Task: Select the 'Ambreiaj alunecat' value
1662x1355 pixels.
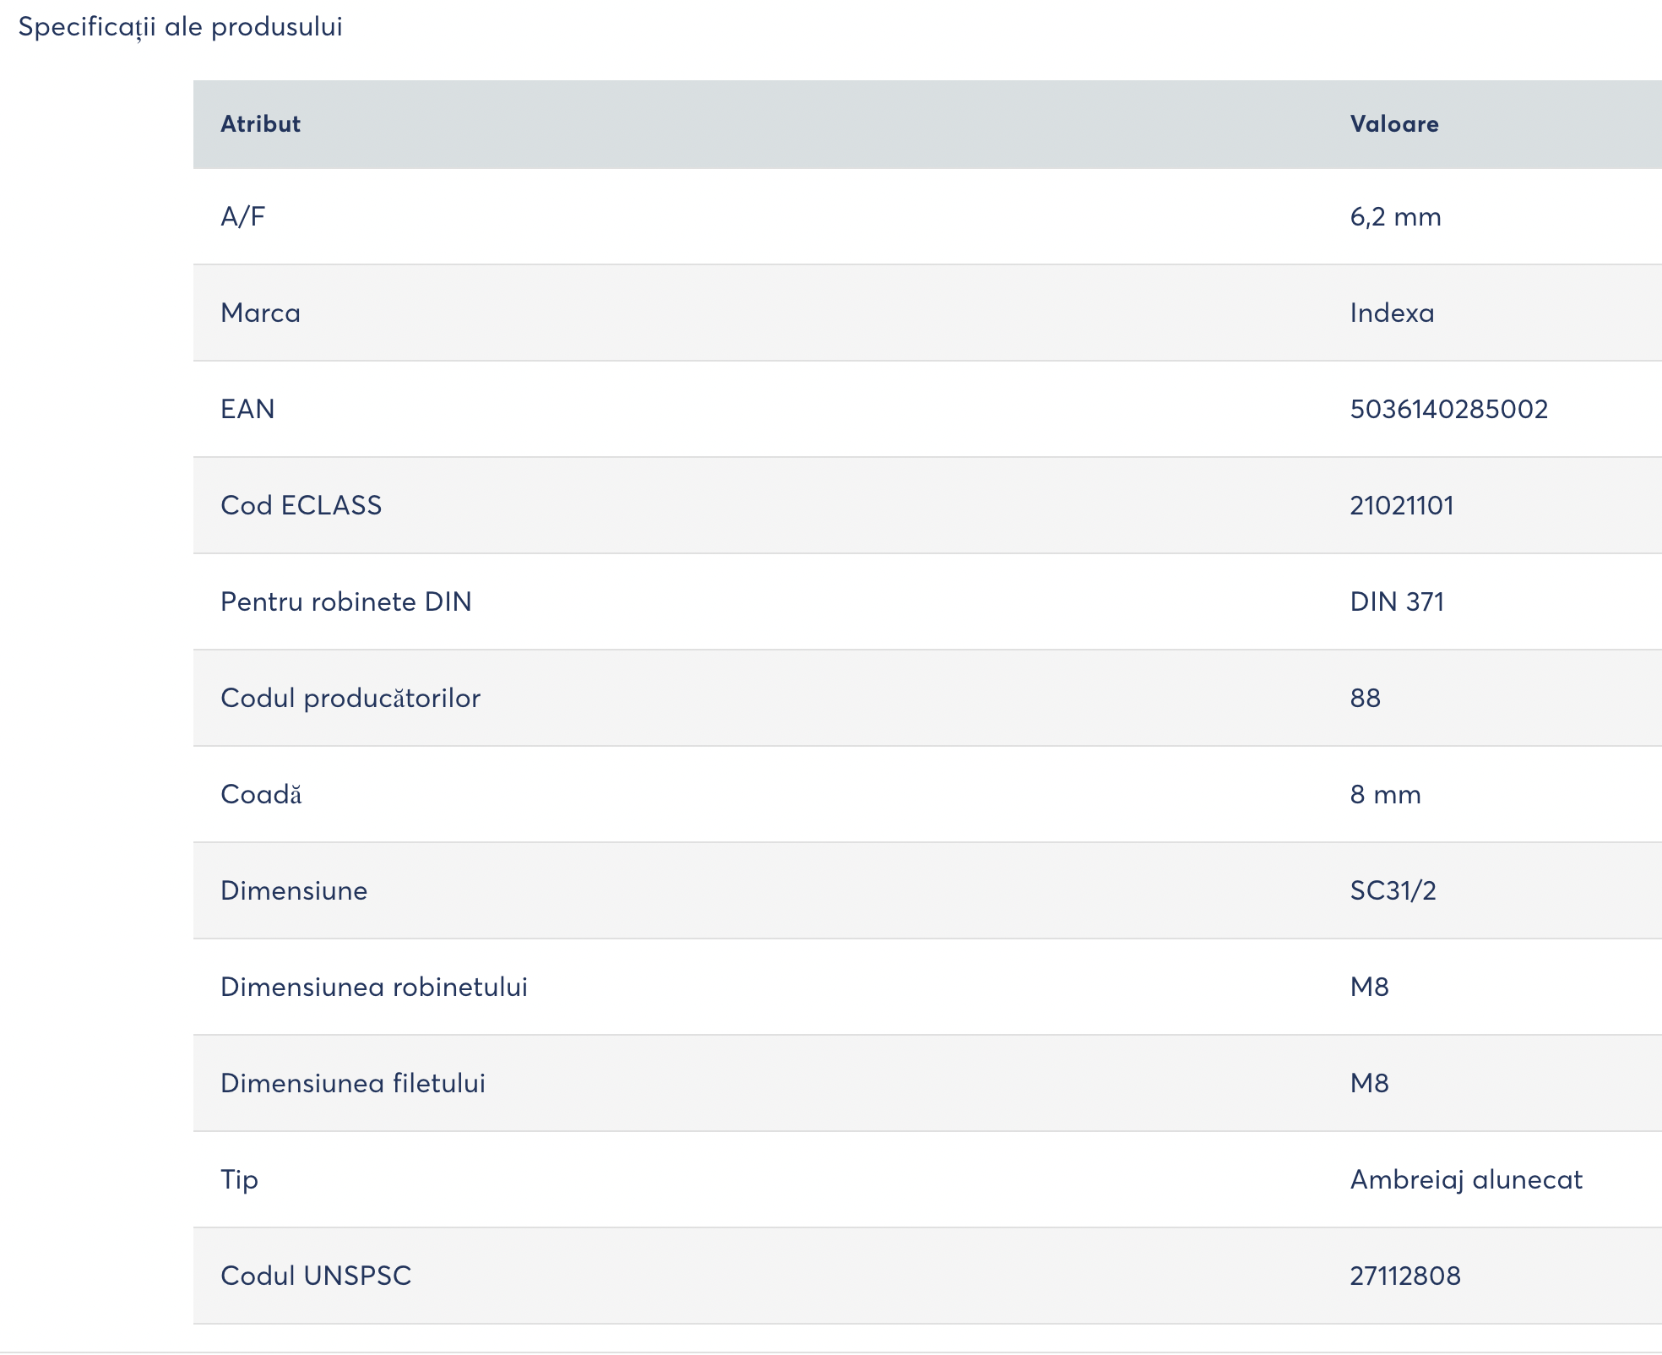Action: (x=1466, y=1180)
